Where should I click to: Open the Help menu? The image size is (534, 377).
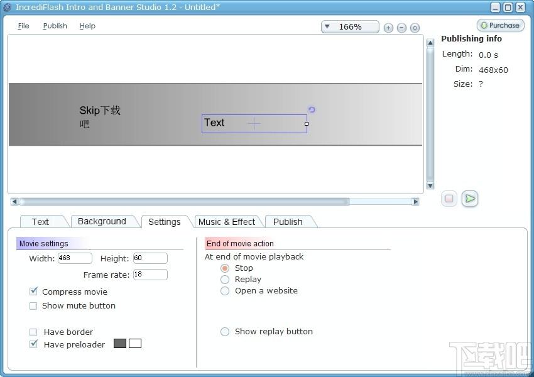(87, 26)
